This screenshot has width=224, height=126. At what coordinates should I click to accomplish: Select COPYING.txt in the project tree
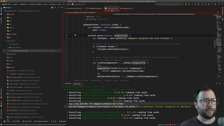coord(14,111)
